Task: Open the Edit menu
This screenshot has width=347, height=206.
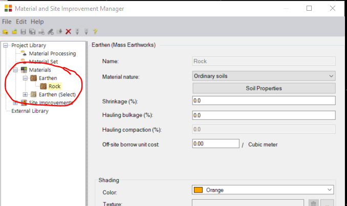Action: point(21,22)
